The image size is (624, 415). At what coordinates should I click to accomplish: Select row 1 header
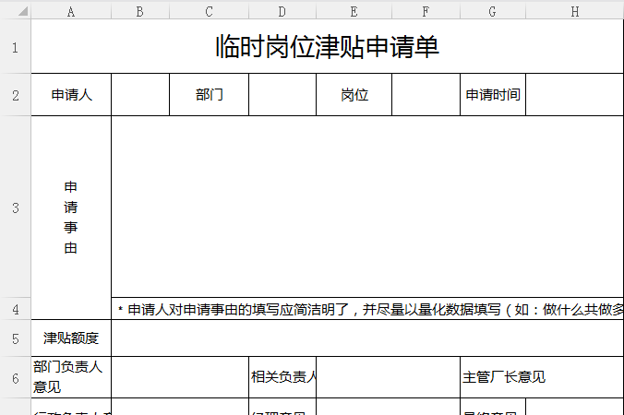coord(15,47)
